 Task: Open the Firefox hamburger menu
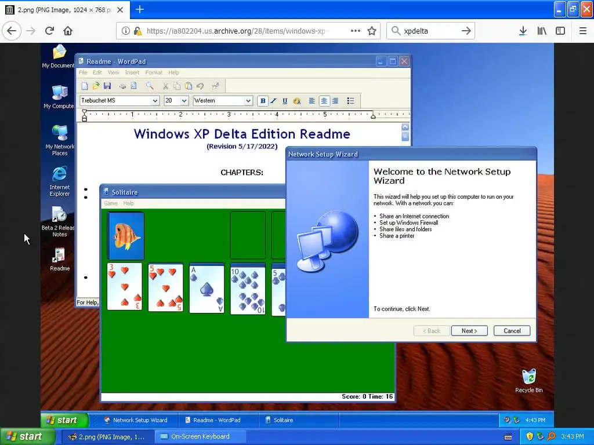point(582,31)
